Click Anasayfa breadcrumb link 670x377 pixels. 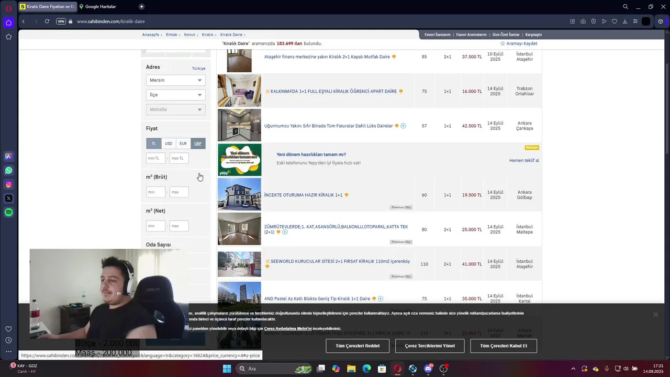pyautogui.click(x=150, y=35)
